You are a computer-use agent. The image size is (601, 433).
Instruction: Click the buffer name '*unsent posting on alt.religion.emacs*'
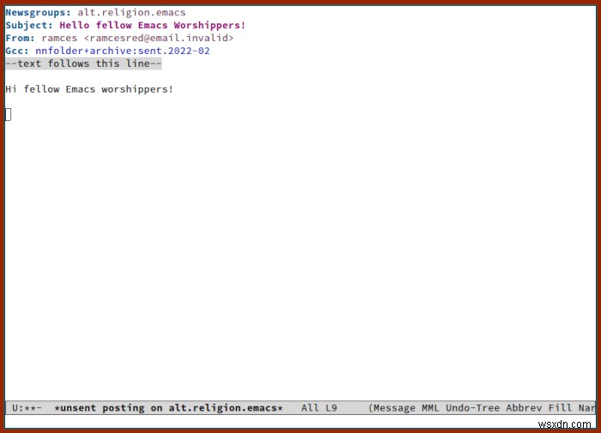click(x=168, y=408)
